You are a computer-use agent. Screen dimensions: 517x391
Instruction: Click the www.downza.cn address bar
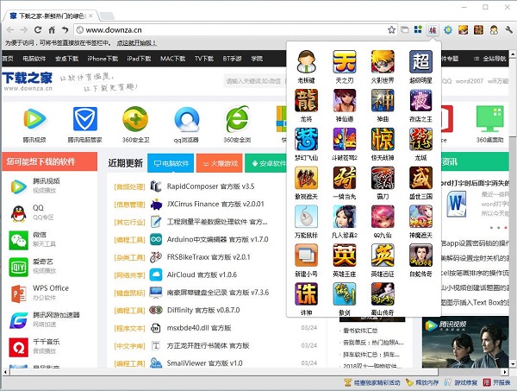tap(231, 29)
